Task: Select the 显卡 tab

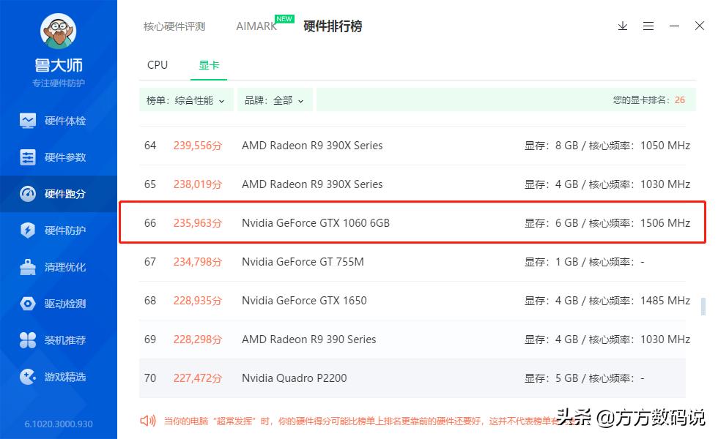Action: (209, 64)
